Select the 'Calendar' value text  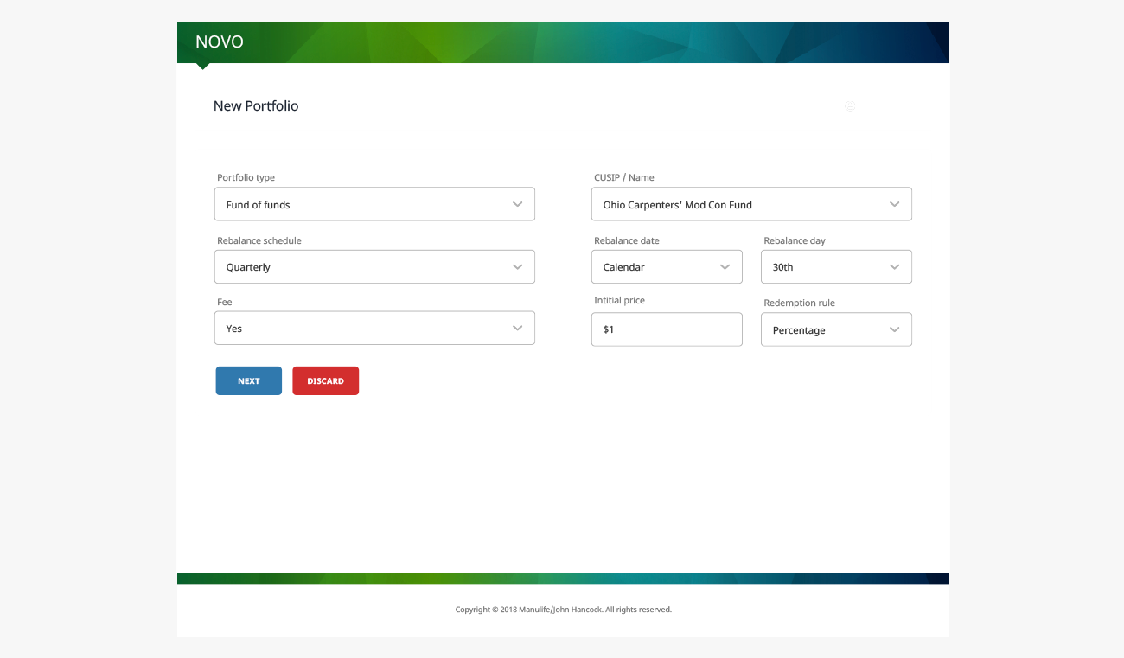(623, 267)
